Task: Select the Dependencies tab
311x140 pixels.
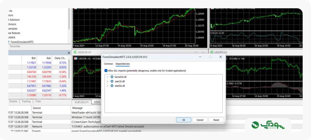Action: coord(123,64)
